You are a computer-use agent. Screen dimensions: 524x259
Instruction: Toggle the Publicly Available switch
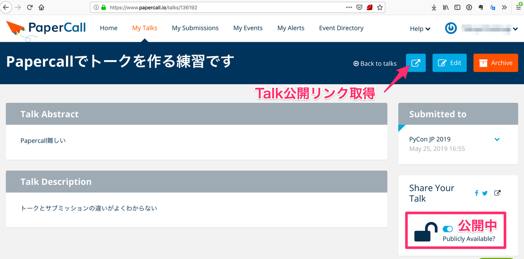pos(448,229)
